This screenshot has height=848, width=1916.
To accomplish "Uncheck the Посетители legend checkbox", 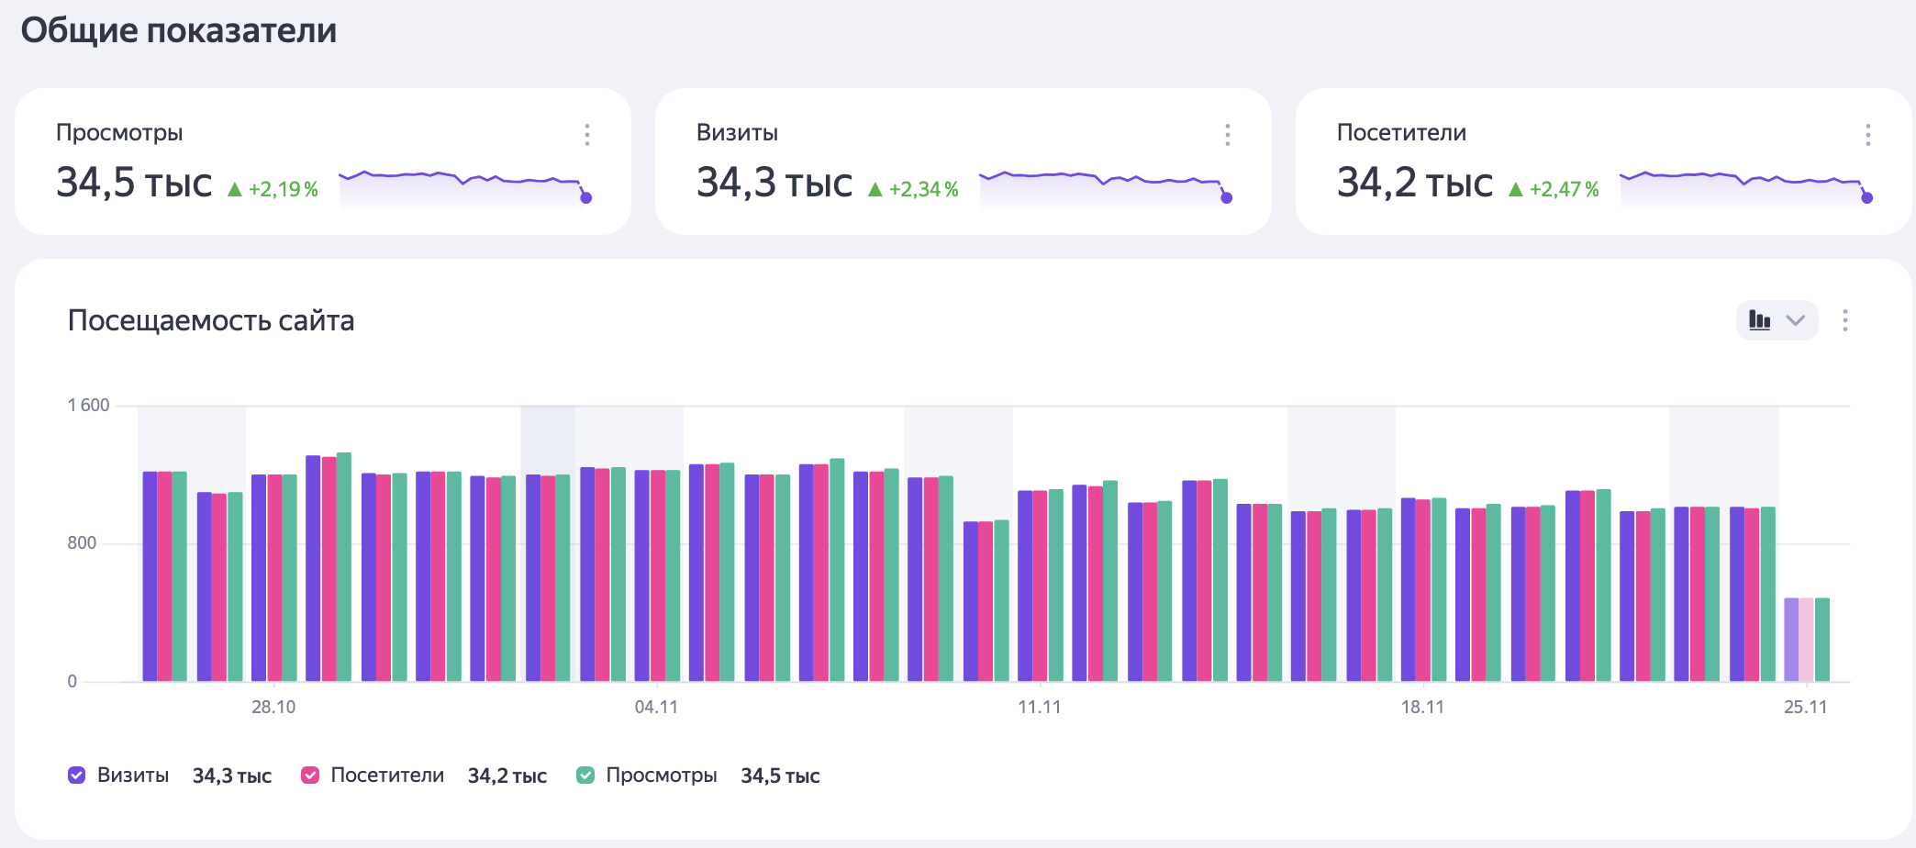I will coord(310,775).
